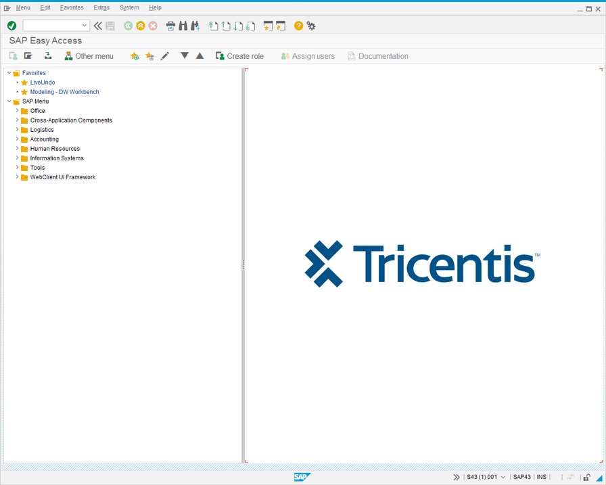Click the orange Exit up-arrow icon

tap(141, 26)
